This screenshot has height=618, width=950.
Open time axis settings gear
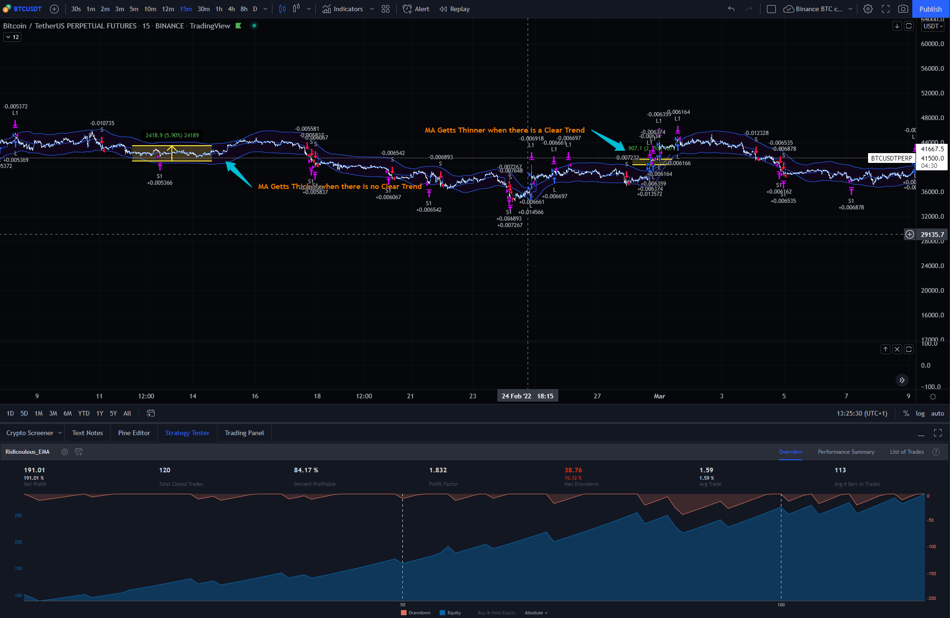tap(933, 396)
